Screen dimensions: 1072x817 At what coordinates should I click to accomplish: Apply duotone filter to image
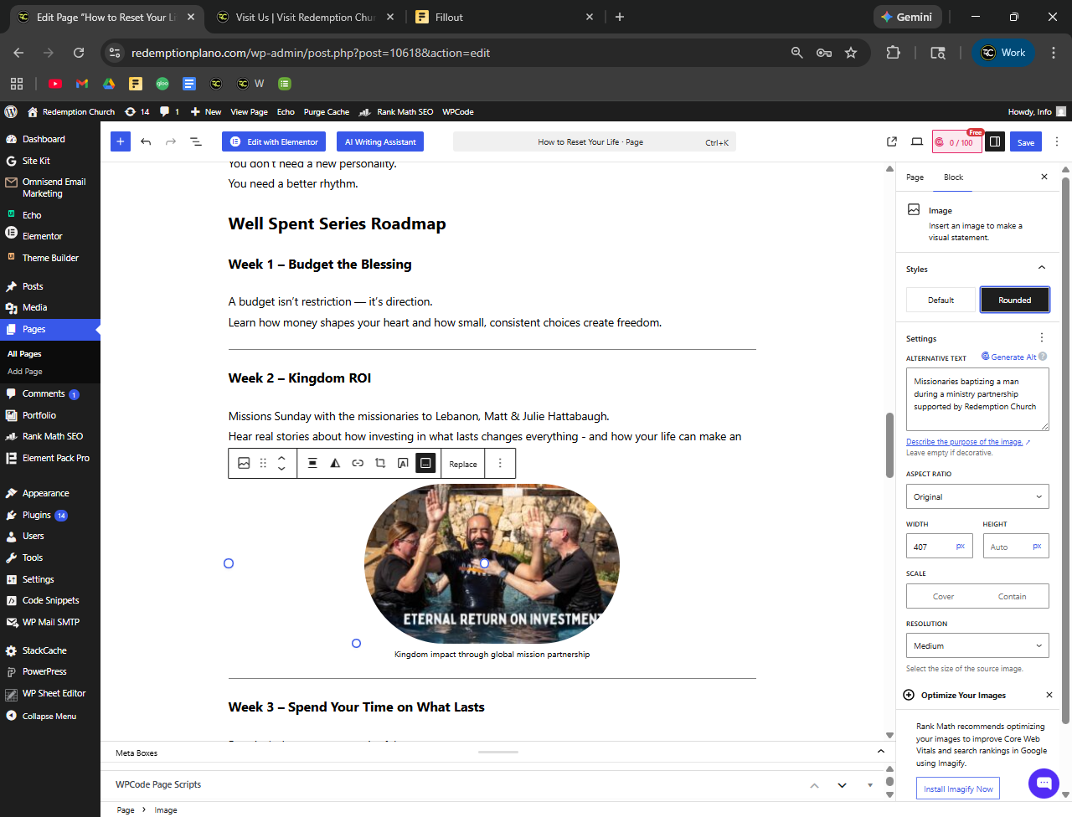click(335, 463)
